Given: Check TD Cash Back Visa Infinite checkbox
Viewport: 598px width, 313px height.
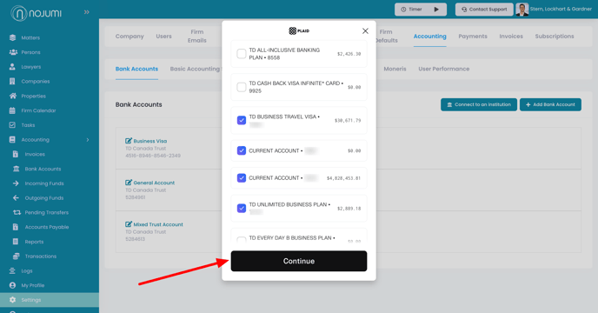Looking at the screenshot, I should (242, 87).
